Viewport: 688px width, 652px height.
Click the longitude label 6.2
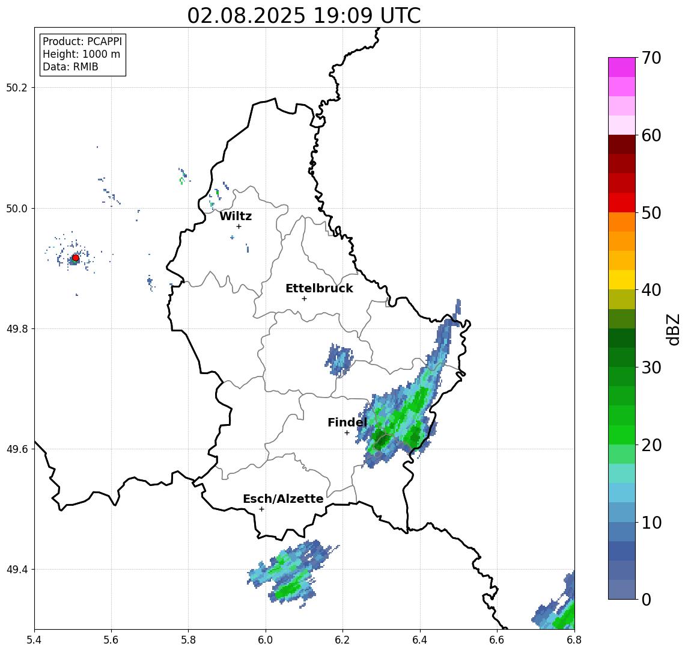[x=342, y=640]
